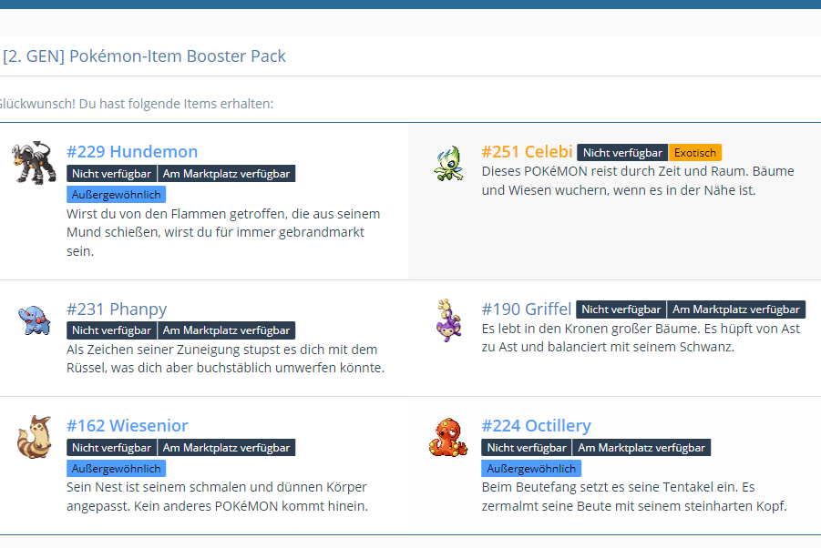Viewport: 821px width, 548px height.
Task: Open the #229 Hundemon item link
Action: coord(132,152)
